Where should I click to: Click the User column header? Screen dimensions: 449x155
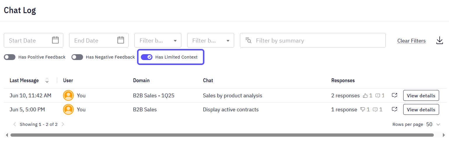pos(68,80)
